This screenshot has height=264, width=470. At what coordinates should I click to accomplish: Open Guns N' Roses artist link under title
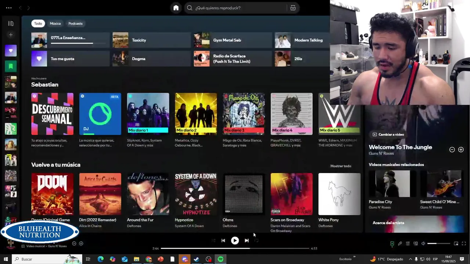pyautogui.click(x=381, y=153)
